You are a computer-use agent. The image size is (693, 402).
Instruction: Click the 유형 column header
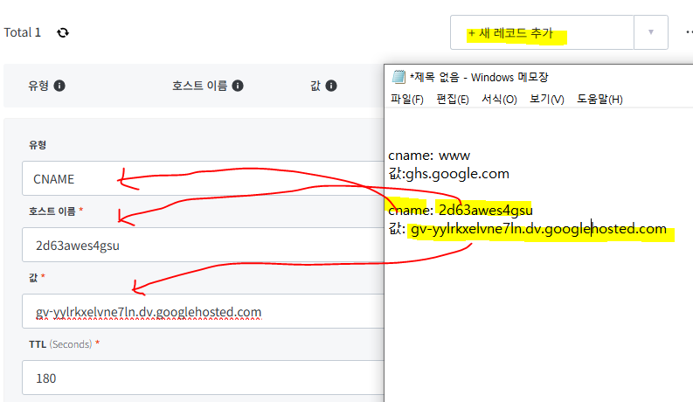click(x=38, y=86)
